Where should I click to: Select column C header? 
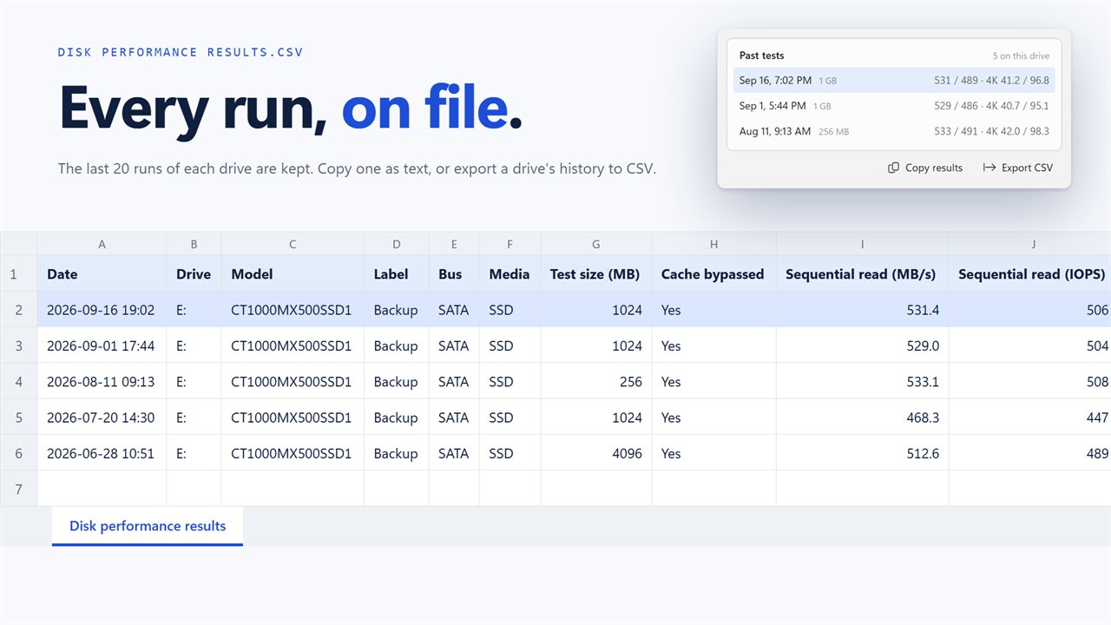[x=293, y=244]
